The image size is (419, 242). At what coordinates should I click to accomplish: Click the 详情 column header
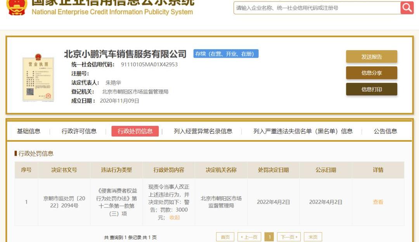378,170
